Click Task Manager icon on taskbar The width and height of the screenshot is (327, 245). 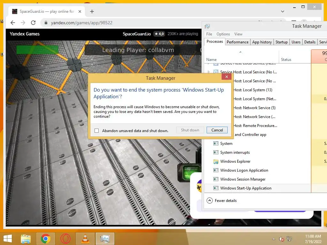(105, 239)
